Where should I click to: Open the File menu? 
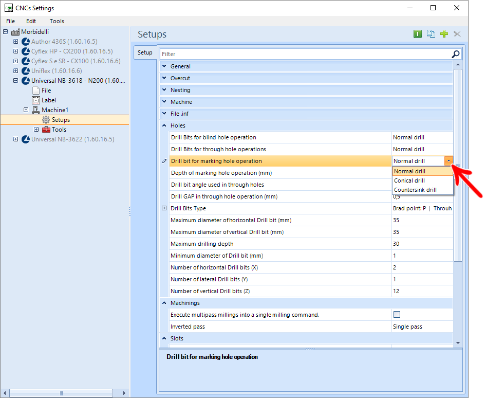coord(11,21)
